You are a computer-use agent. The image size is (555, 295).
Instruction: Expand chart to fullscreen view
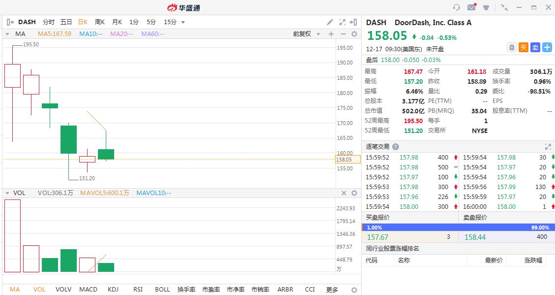tap(342, 22)
